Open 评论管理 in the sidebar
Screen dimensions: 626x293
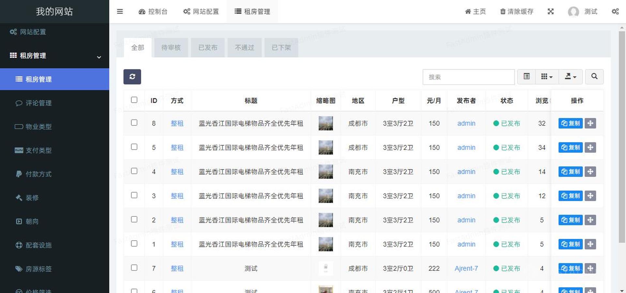tap(54, 103)
